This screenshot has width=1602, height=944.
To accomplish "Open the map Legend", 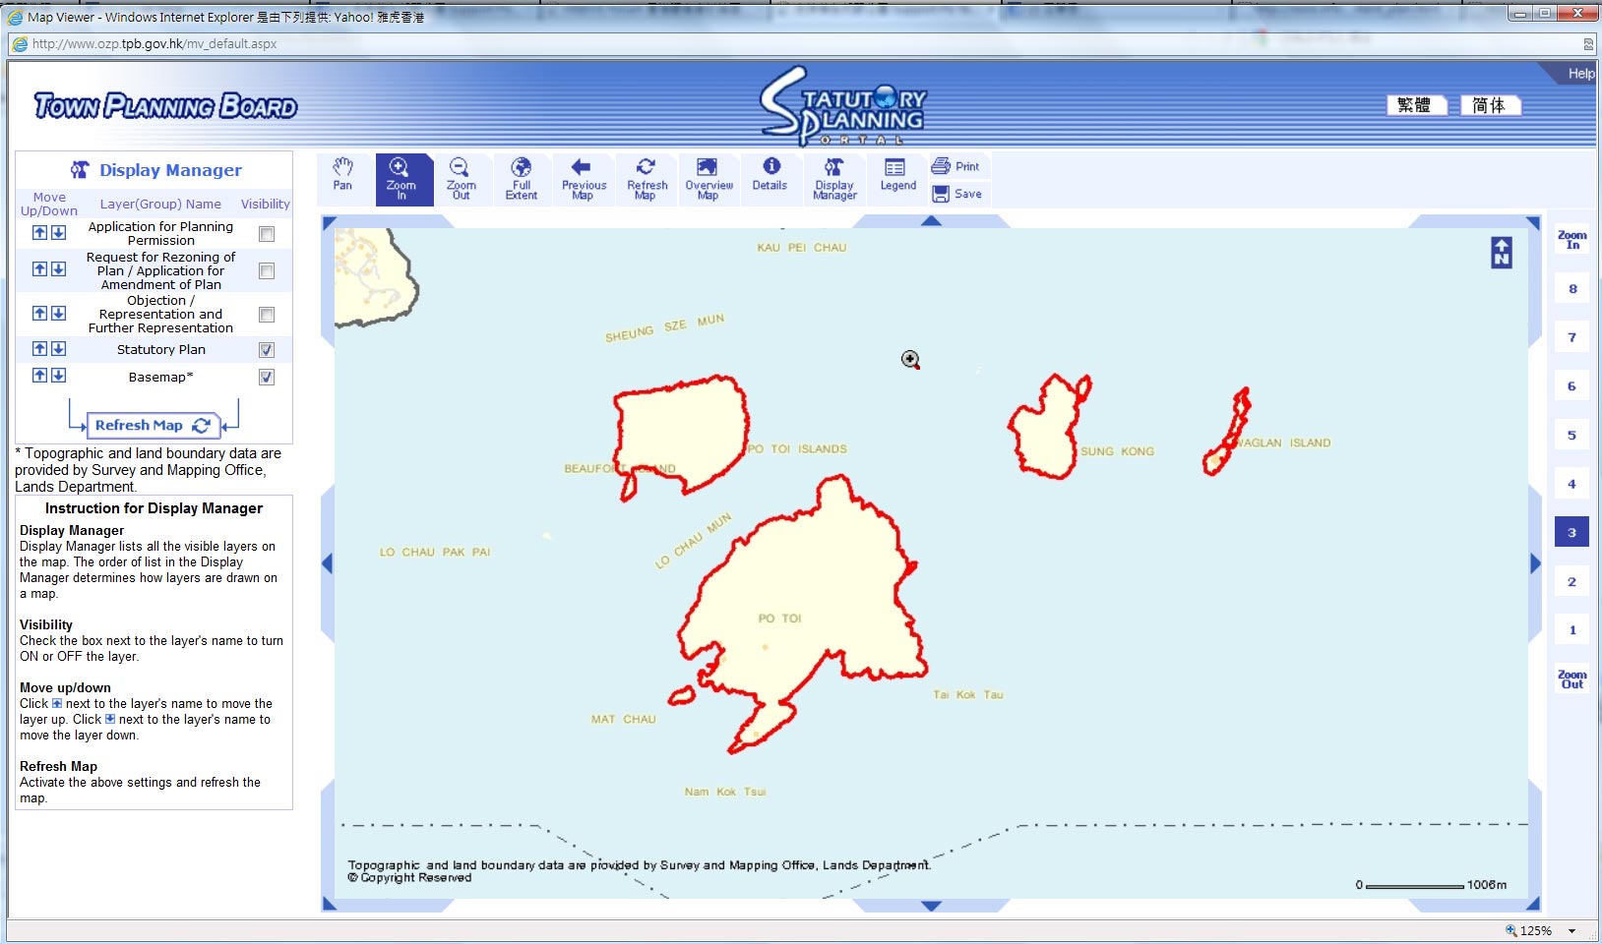I will click(895, 178).
